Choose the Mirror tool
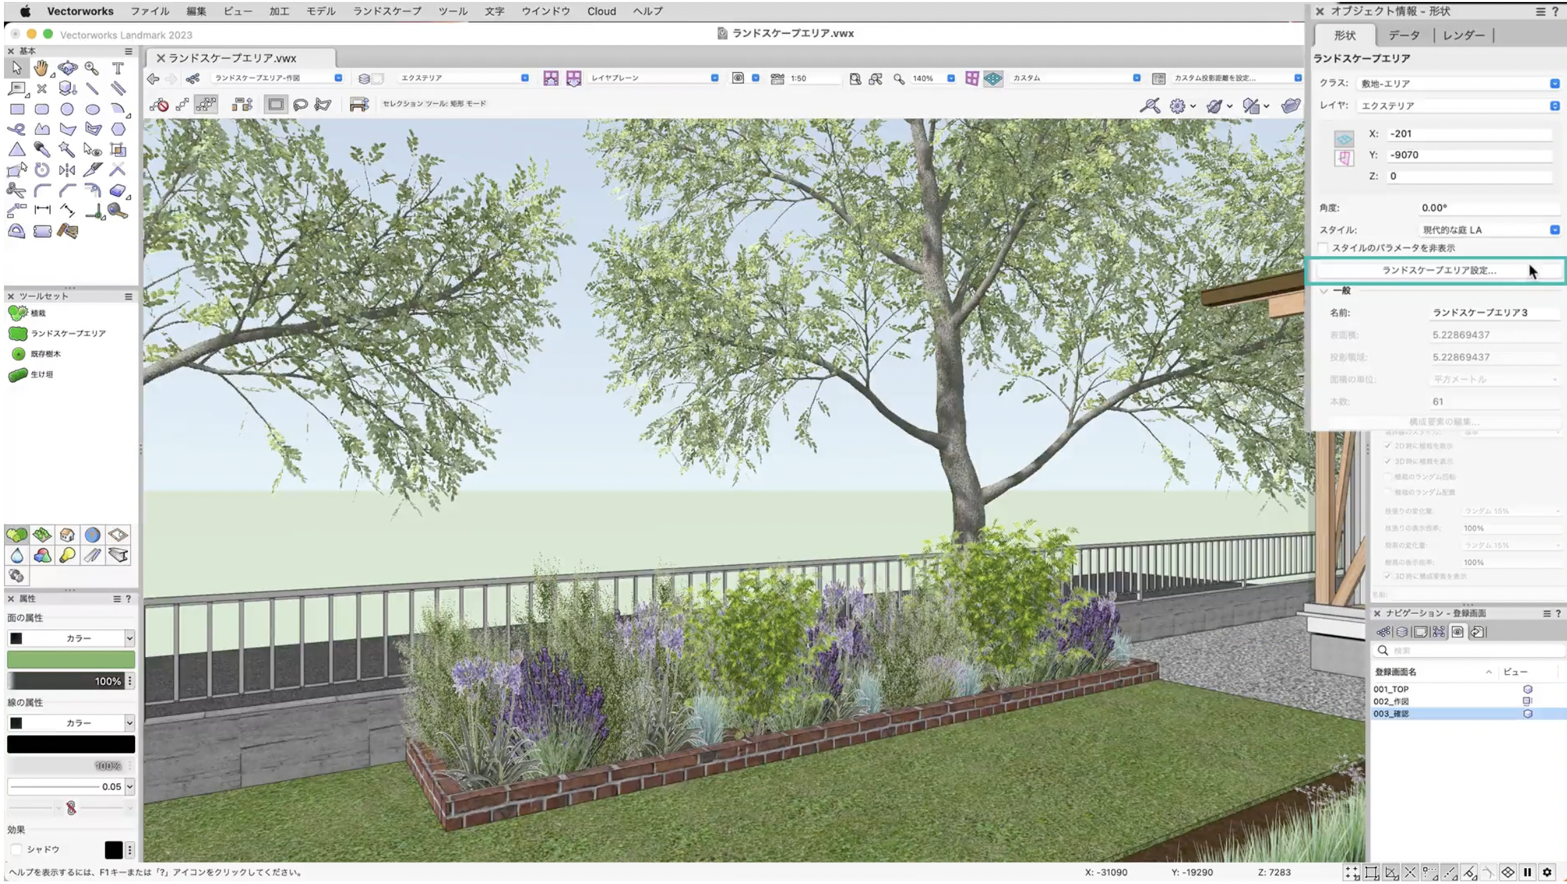Screen dimensions: 1567x884 pos(67,170)
